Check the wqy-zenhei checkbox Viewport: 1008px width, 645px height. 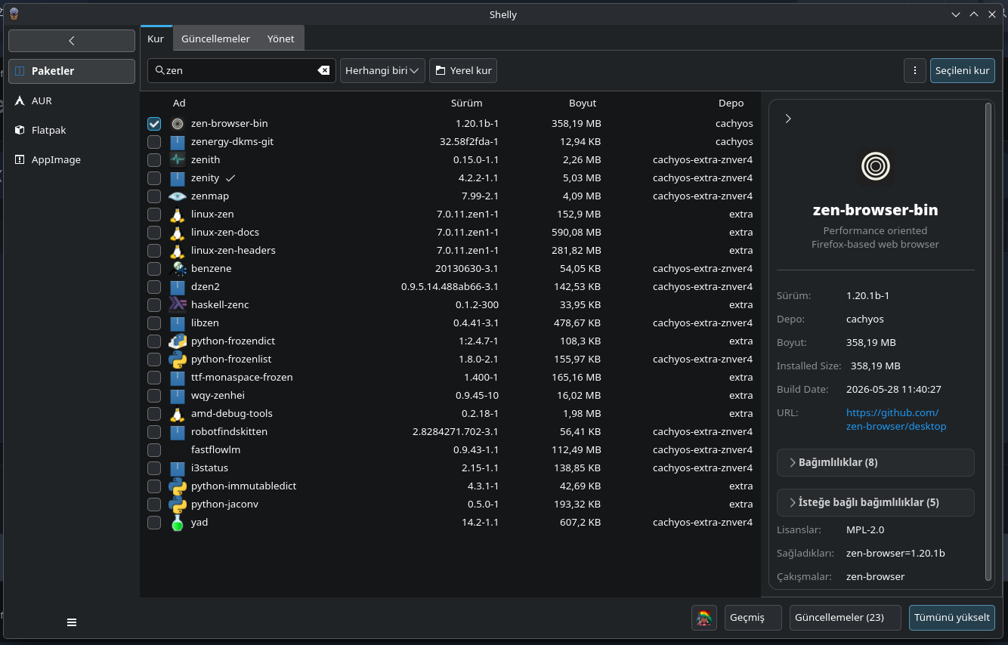(x=154, y=396)
